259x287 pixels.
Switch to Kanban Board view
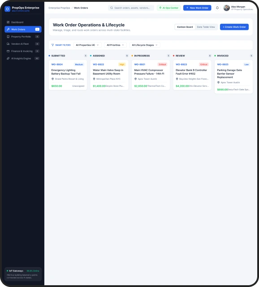point(185,27)
